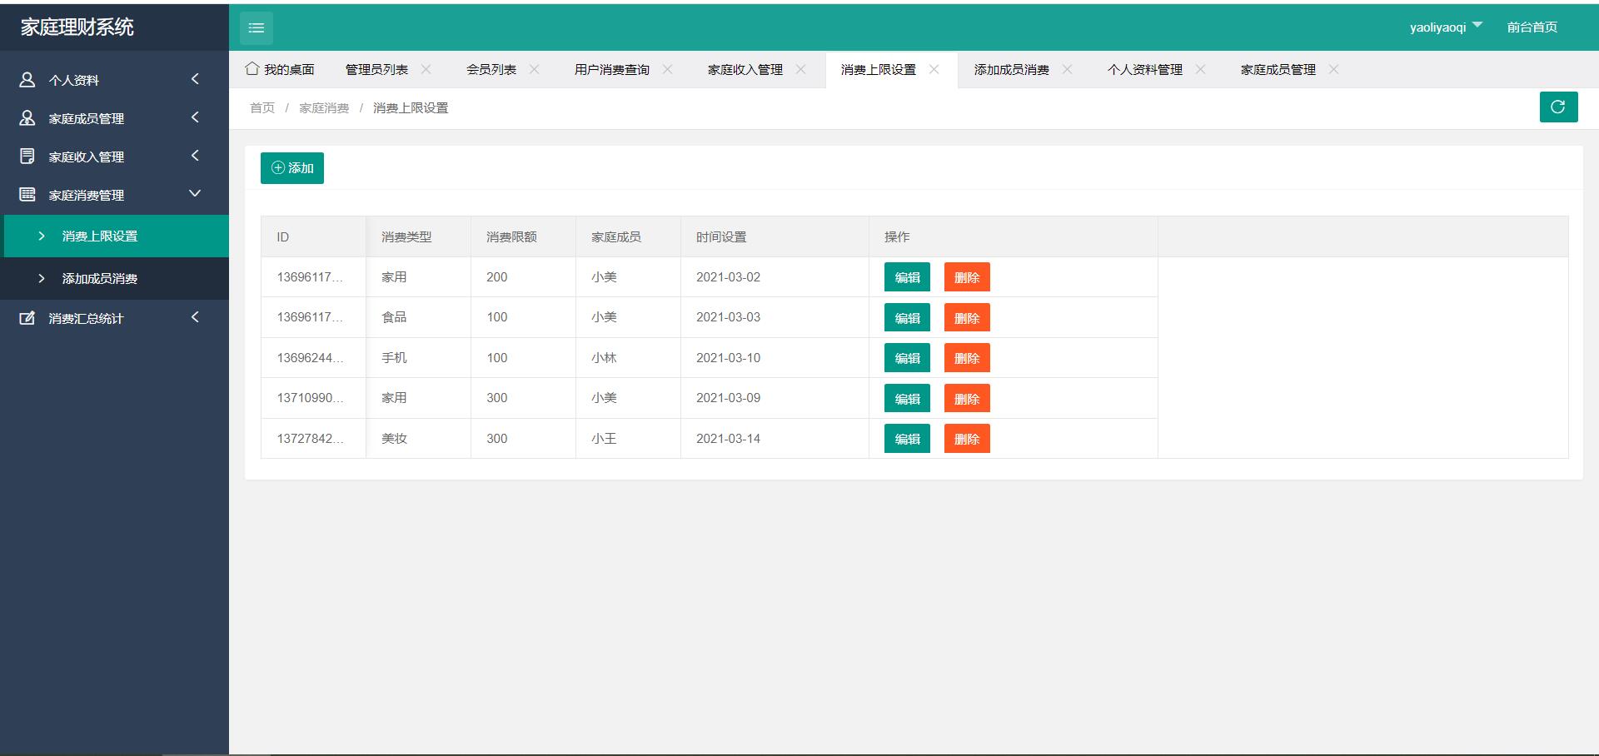
Task: Click the 家庭消费 breadcrumb link
Action: click(x=324, y=107)
